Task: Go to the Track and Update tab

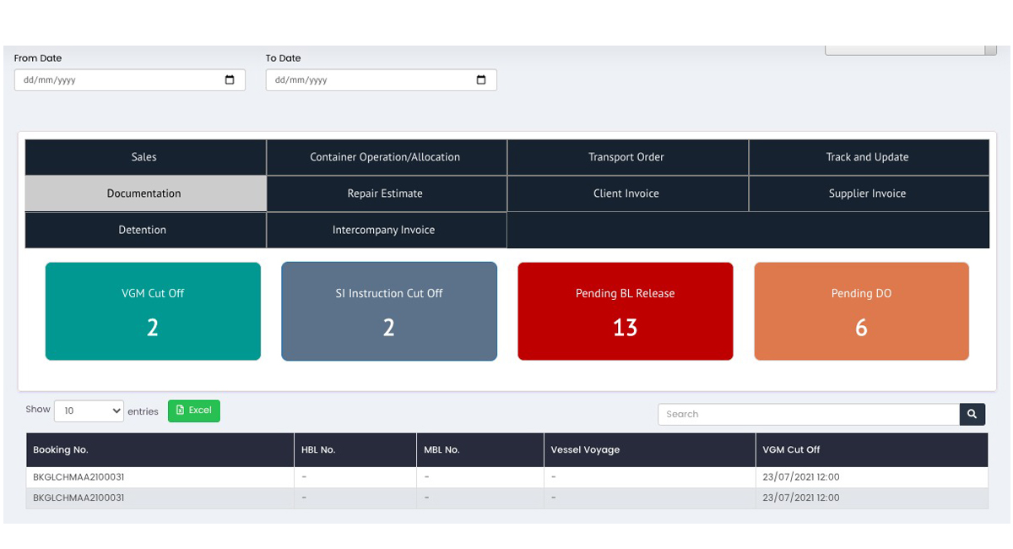Action: (x=868, y=157)
